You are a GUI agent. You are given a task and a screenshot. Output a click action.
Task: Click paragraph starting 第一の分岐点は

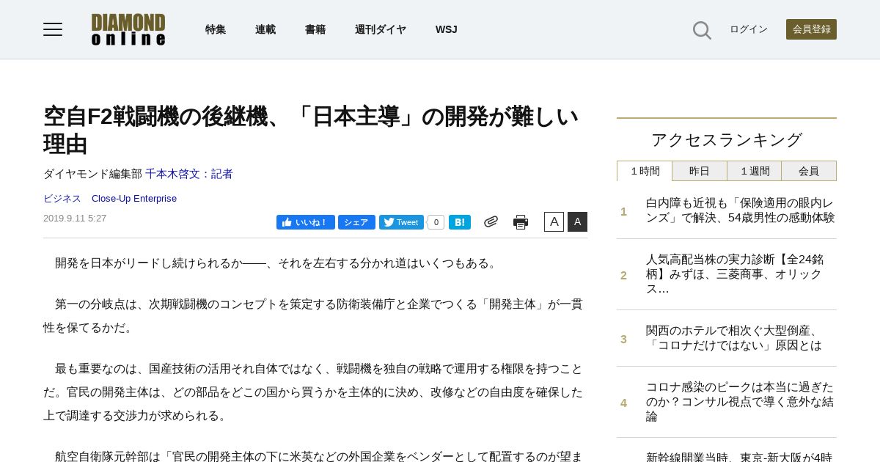pyautogui.click(x=314, y=316)
